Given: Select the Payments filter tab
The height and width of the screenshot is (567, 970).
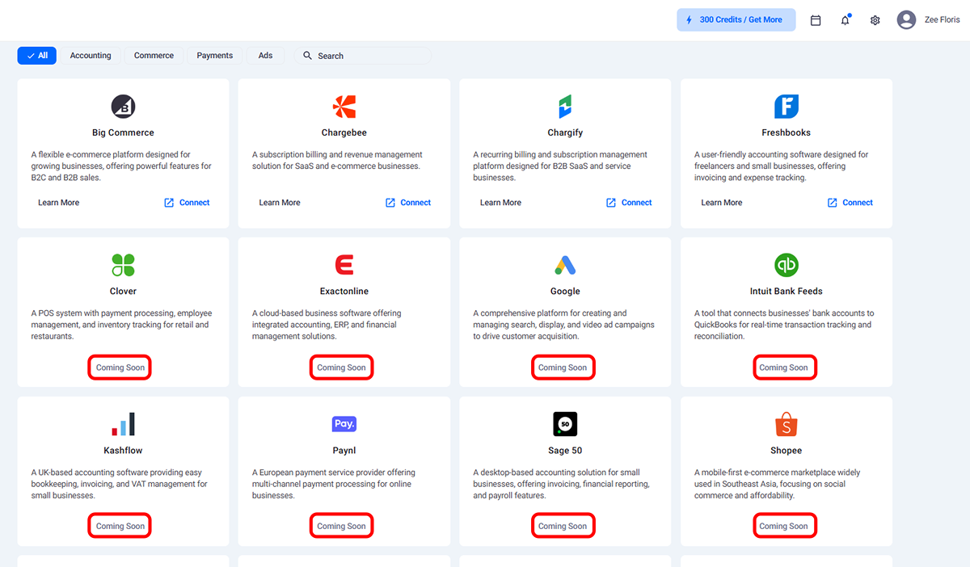Looking at the screenshot, I should (215, 56).
